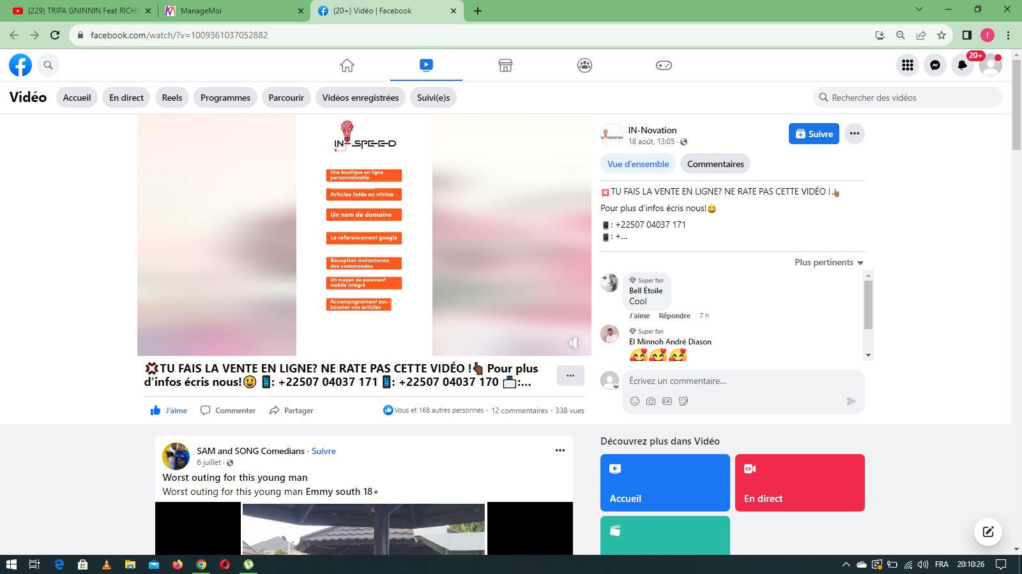Reply to Bell Étoile's comment with Répondre
1022x574 pixels.
674,316
